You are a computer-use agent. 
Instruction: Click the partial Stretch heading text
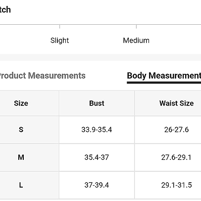point(5,9)
